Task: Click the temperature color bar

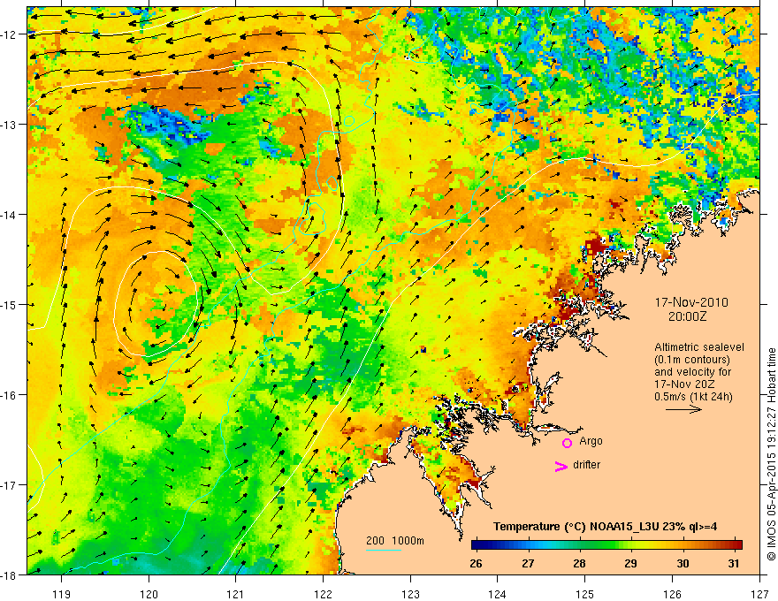Action: (x=606, y=545)
